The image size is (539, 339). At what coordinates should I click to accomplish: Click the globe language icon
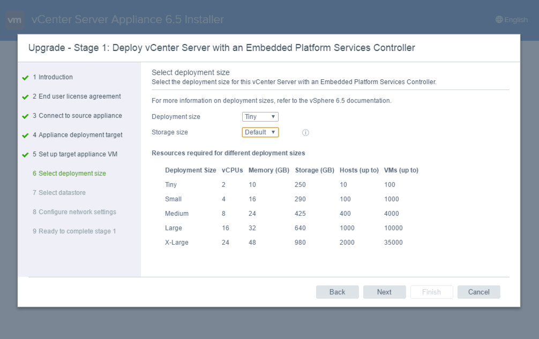499,20
